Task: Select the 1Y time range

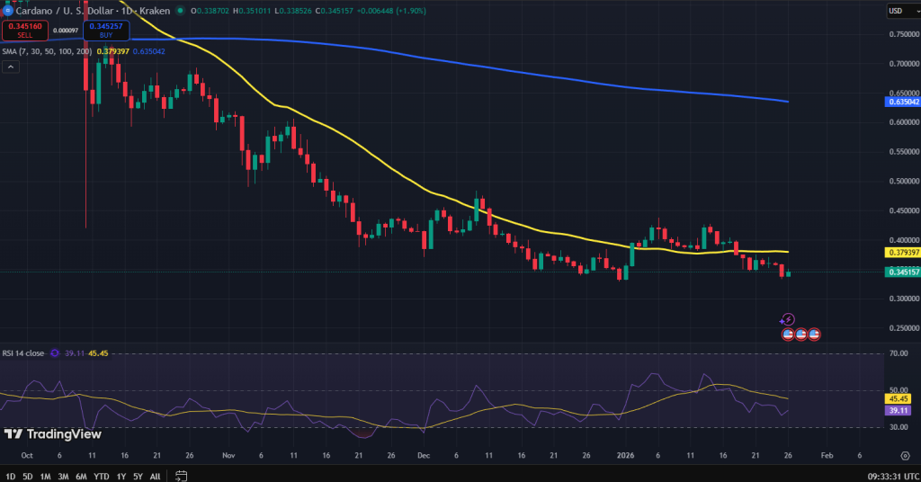Action: [x=121, y=476]
